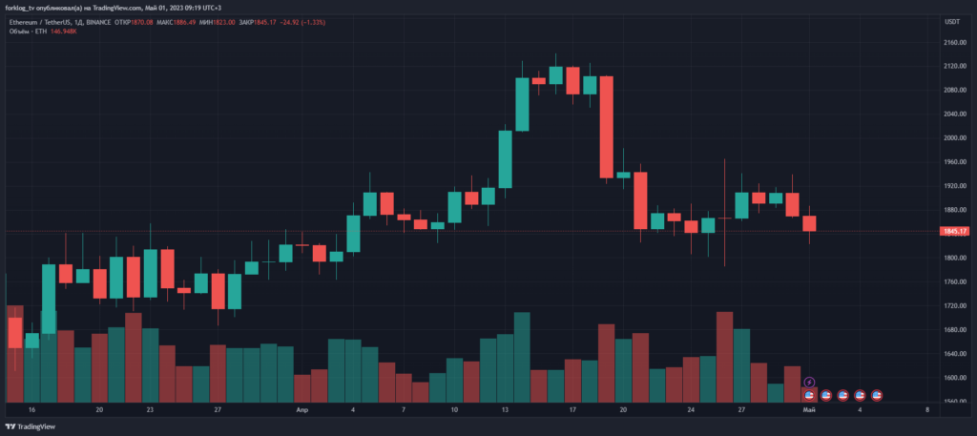Open the first US flag economic event
The width and height of the screenshot is (977, 436).
pyautogui.click(x=809, y=395)
